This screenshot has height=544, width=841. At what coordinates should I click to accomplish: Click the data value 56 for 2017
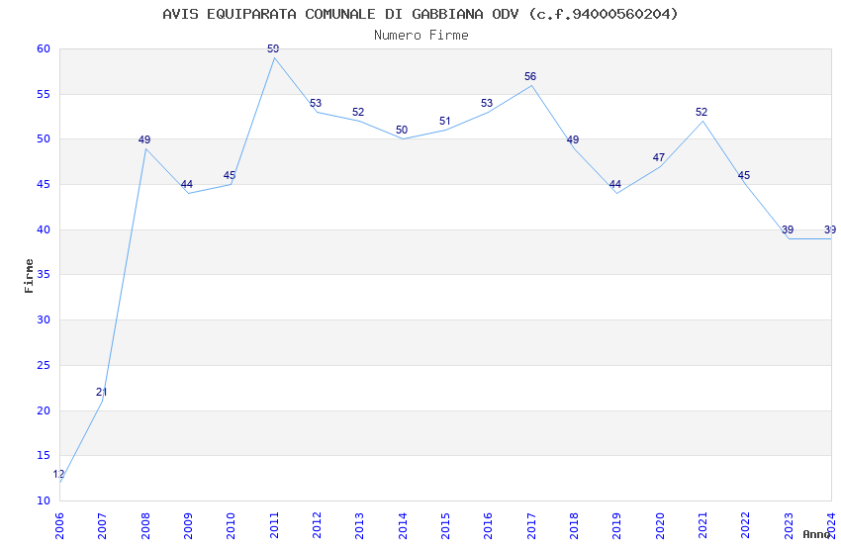pyautogui.click(x=530, y=76)
